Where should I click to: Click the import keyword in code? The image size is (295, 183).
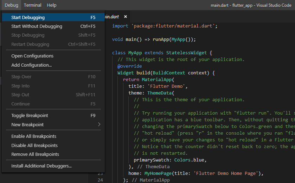[x=120, y=26]
